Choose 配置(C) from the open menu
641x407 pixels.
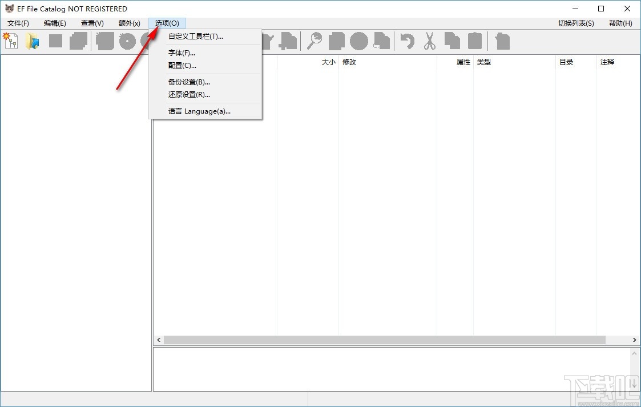[x=180, y=65]
